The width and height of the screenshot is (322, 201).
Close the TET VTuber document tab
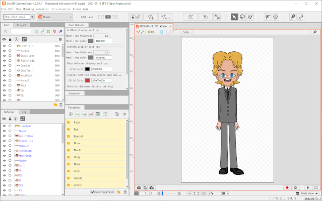[170, 27]
